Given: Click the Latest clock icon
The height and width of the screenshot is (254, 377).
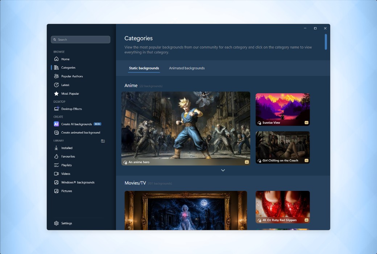Looking at the screenshot, I should click(x=56, y=85).
